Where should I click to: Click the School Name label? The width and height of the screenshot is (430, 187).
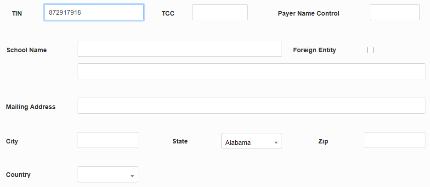coord(27,50)
